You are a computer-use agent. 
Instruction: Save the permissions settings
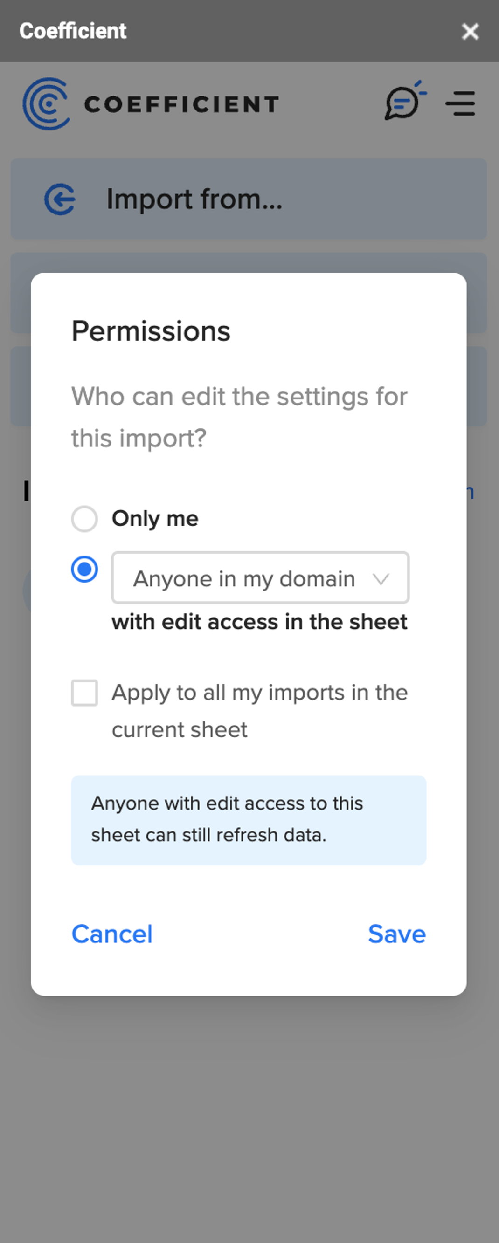397,934
